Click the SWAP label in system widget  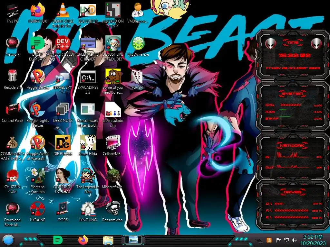tap(272, 118)
